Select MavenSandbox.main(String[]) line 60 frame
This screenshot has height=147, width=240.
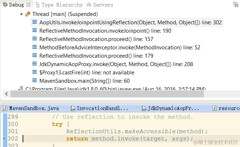point(84,81)
